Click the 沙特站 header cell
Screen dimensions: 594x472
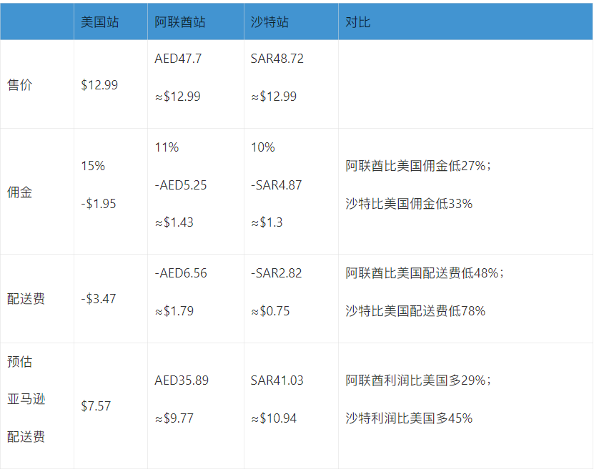(x=270, y=21)
